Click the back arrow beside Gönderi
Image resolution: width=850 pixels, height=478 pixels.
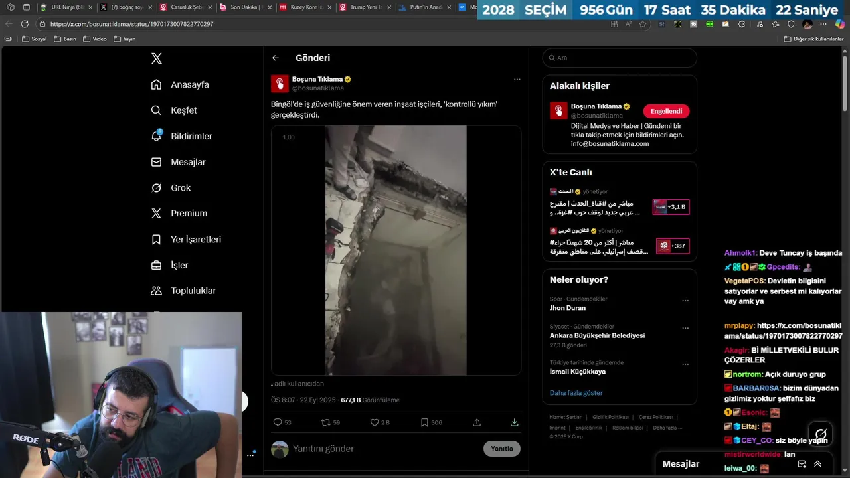(276, 58)
